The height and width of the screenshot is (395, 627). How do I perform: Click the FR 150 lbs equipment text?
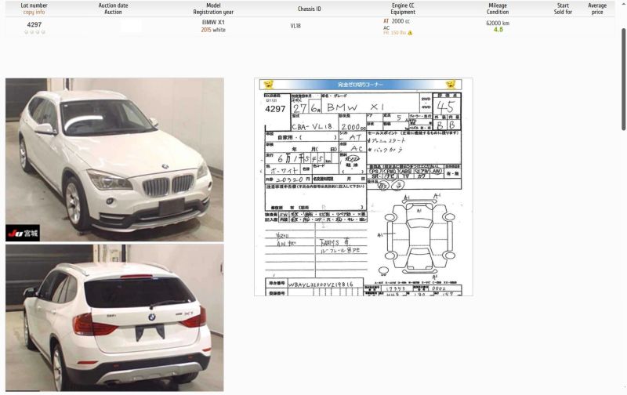[x=394, y=33]
